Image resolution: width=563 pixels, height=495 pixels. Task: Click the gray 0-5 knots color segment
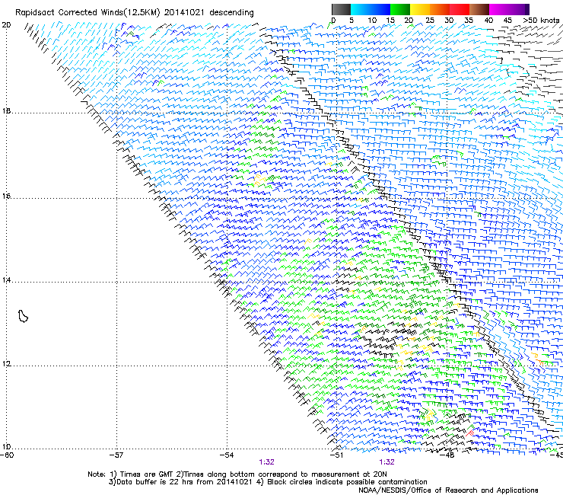coord(341,9)
